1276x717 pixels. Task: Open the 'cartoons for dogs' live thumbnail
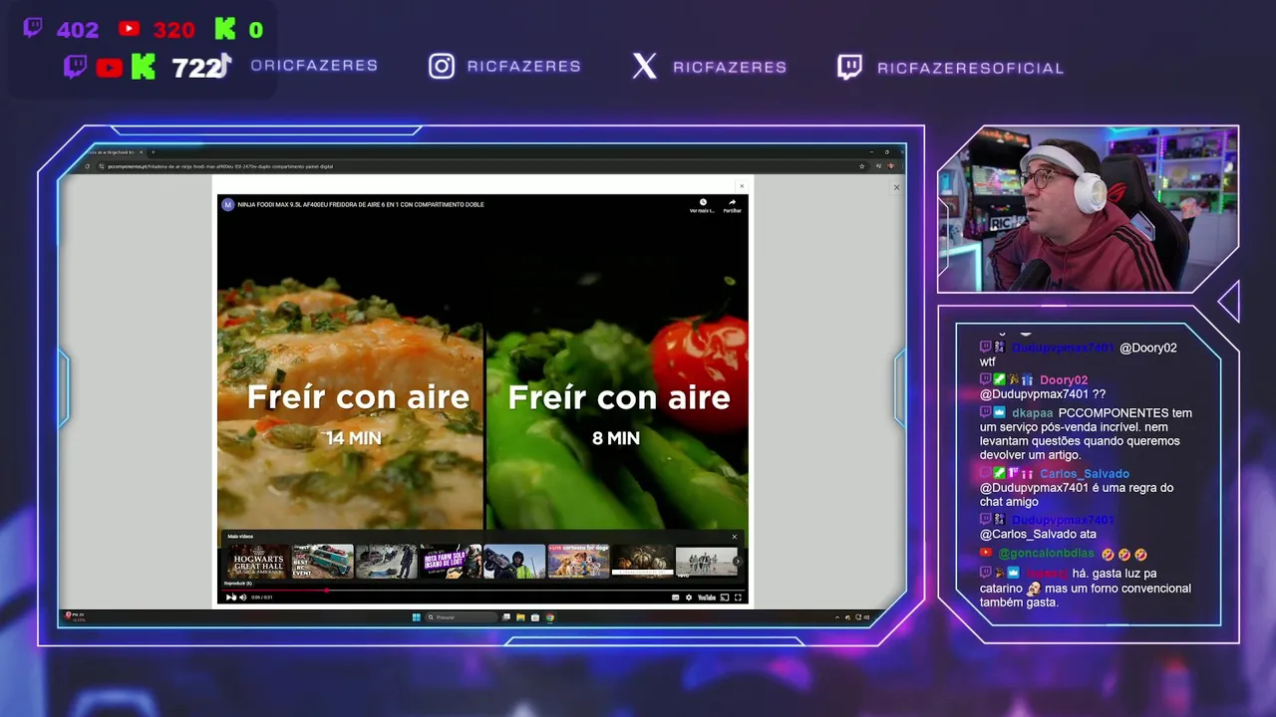(577, 562)
